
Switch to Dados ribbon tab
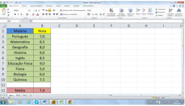58,6
